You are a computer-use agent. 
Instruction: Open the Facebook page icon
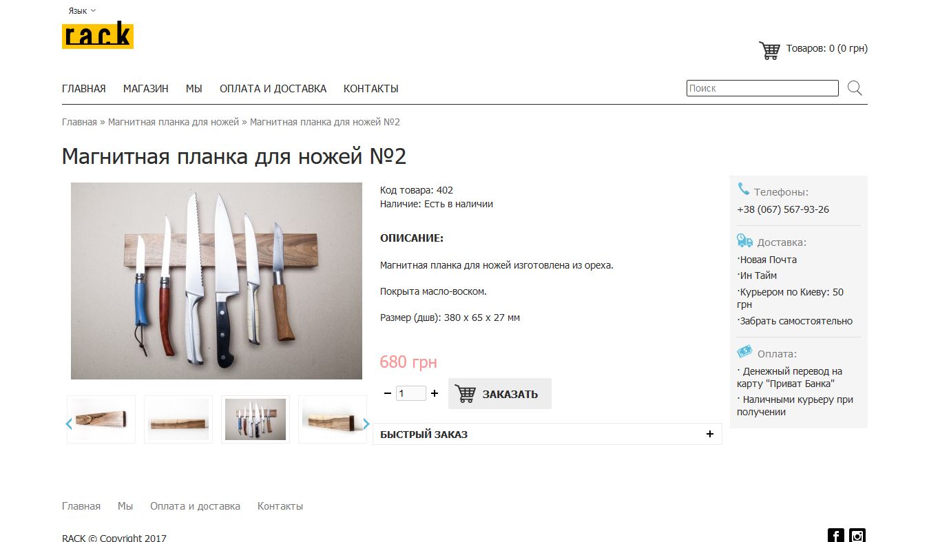coord(835,535)
